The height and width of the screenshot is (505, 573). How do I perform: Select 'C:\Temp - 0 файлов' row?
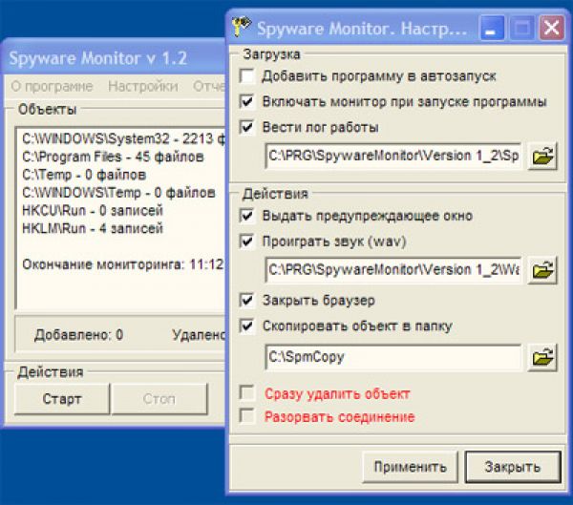pos(84,175)
